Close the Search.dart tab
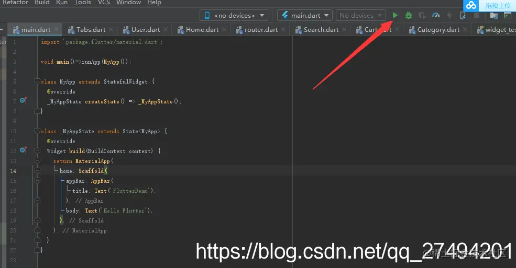Viewport: 516px width, 268px height. click(x=344, y=29)
